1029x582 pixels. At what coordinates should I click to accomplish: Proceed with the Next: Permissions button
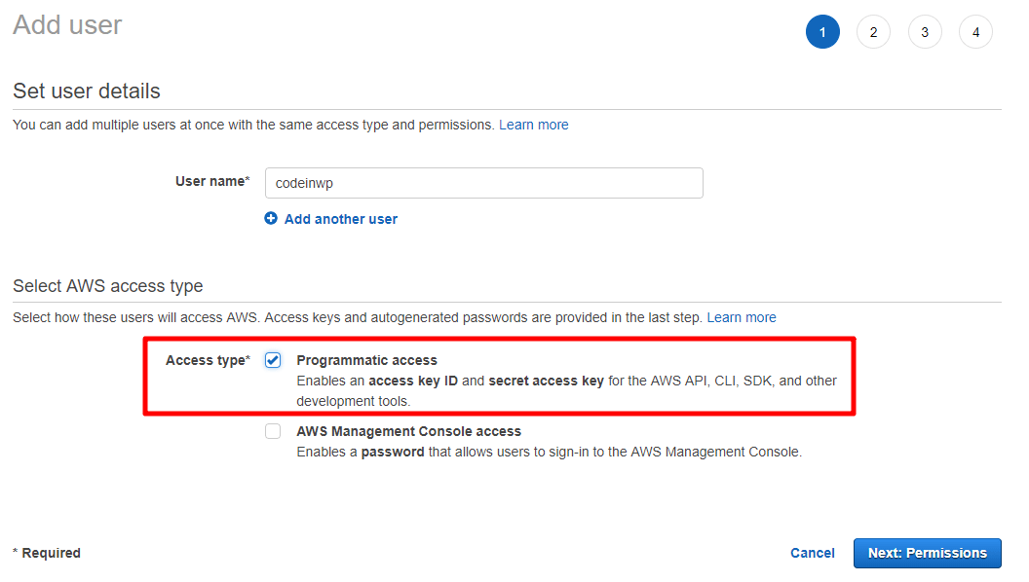coord(928,553)
